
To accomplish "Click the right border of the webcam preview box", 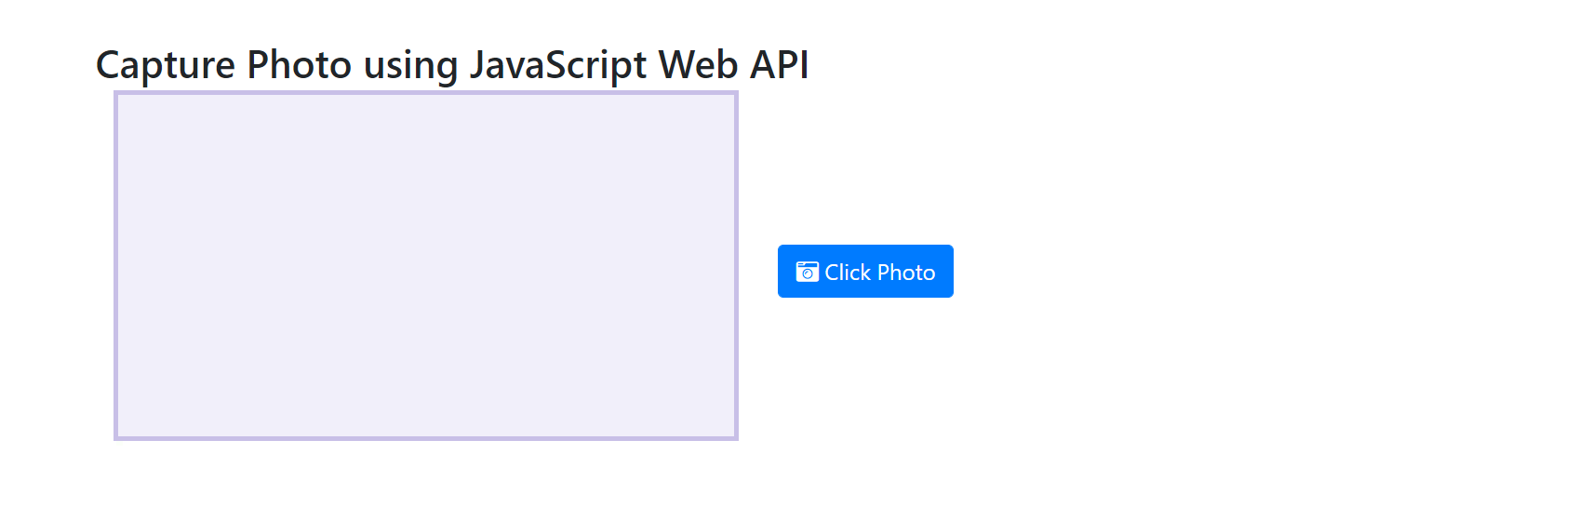I will click(x=736, y=265).
